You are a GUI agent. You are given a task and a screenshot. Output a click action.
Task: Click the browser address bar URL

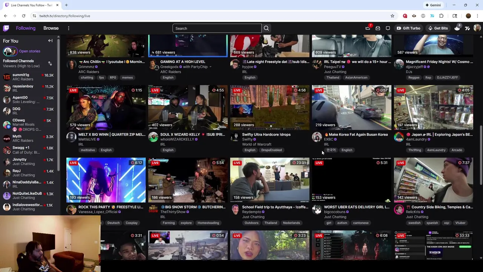(65, 16)
